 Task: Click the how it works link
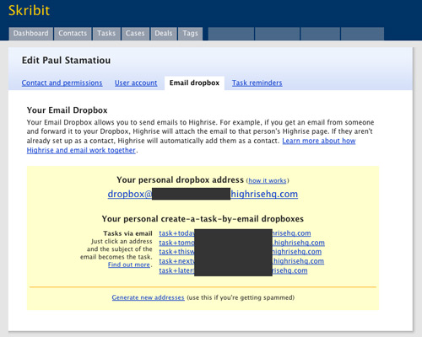(x=268, y=180)
